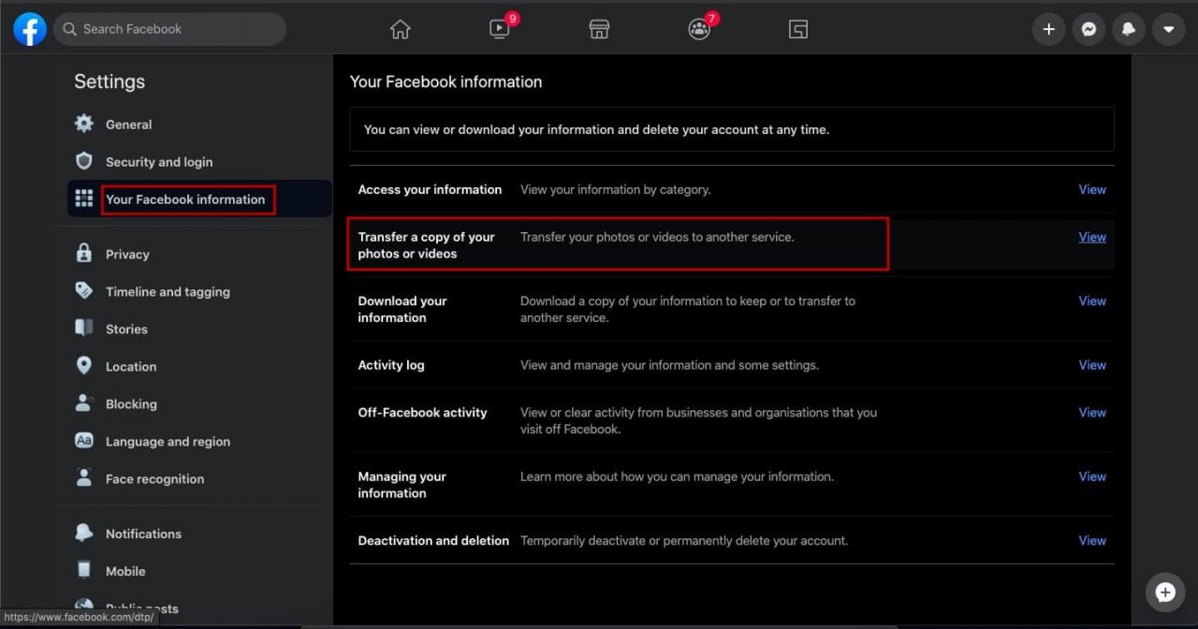Expand the Account dropdown arrow
The height and width of the screenshot is (629, 1198).
pos(1169,29)
